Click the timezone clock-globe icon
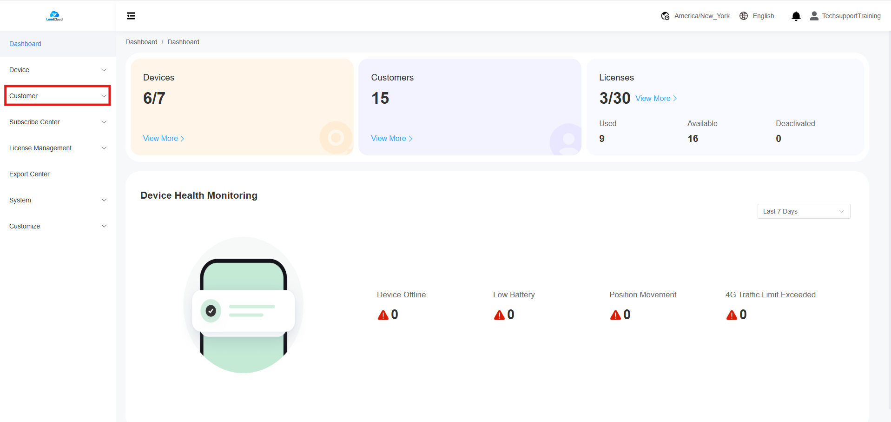Screen dimensions: 891x422 tap(665, 16)
